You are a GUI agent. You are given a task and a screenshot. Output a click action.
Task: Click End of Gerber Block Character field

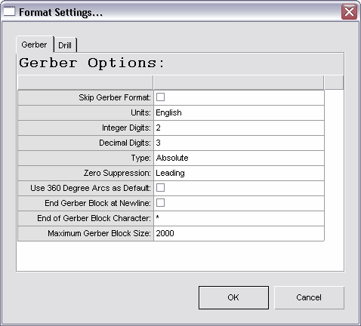[x=239, y=218]
